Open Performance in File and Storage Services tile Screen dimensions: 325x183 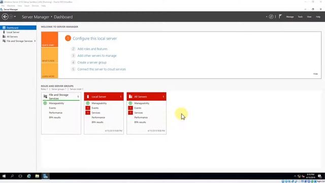55,113
